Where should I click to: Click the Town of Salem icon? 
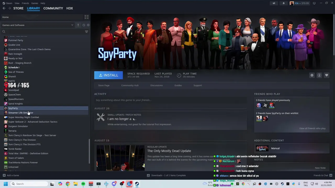coord(6,158)
